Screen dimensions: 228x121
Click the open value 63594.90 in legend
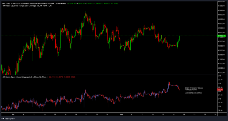tap(72, 3)
